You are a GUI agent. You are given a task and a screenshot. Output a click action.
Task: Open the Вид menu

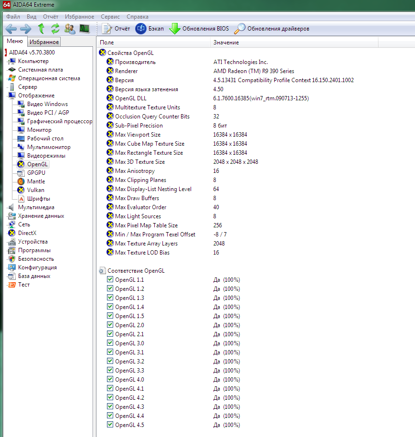click(x=32, y=17)
